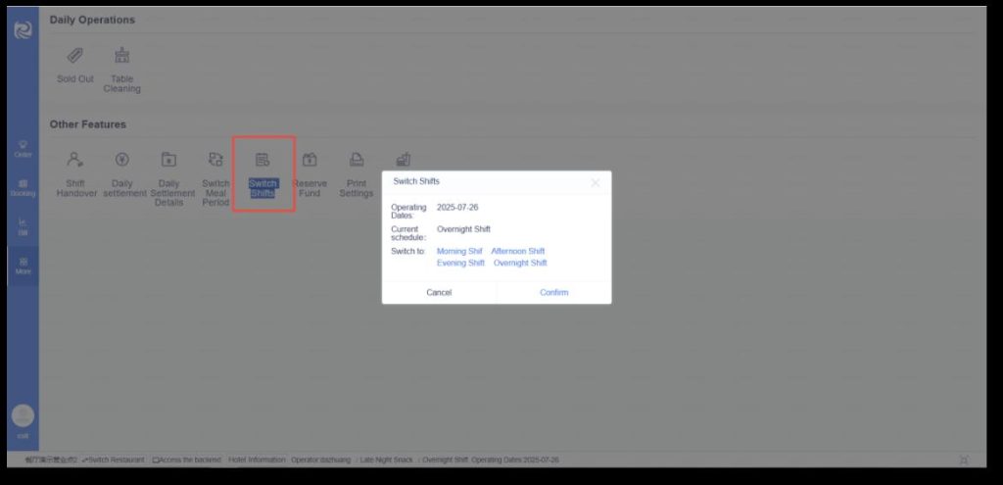Open Print Settings
The width and height of the screenshot is (1003, 485).
pos(357,160)
